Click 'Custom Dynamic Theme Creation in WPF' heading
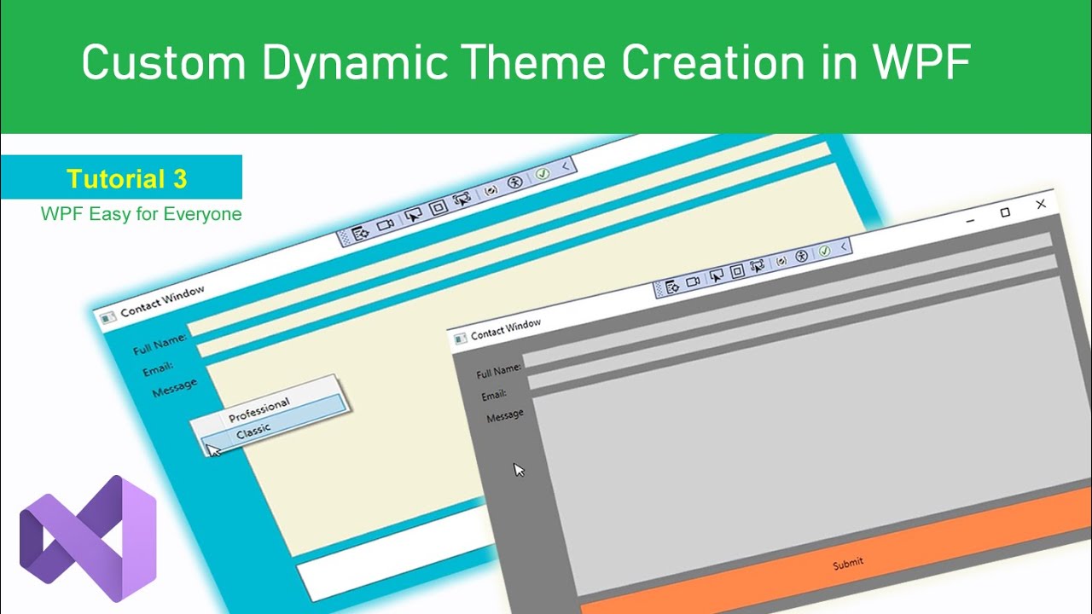The image size is (1092, 614). tap(526, 62)
